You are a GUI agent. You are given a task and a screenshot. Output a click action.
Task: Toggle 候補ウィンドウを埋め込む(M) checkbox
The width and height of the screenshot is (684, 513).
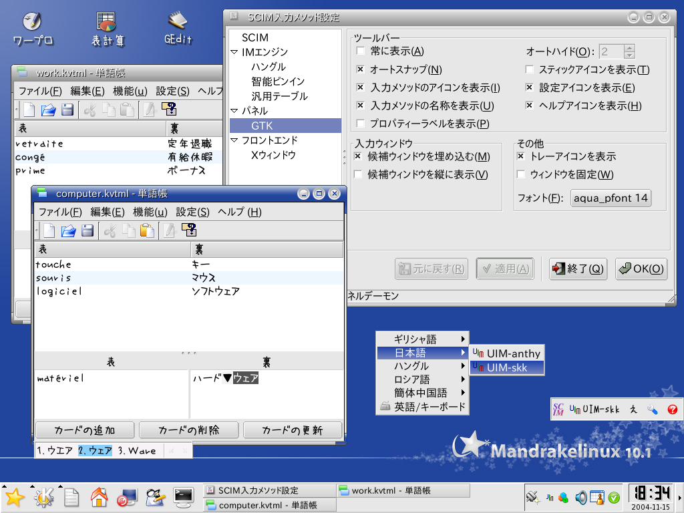tap(358, 156)
